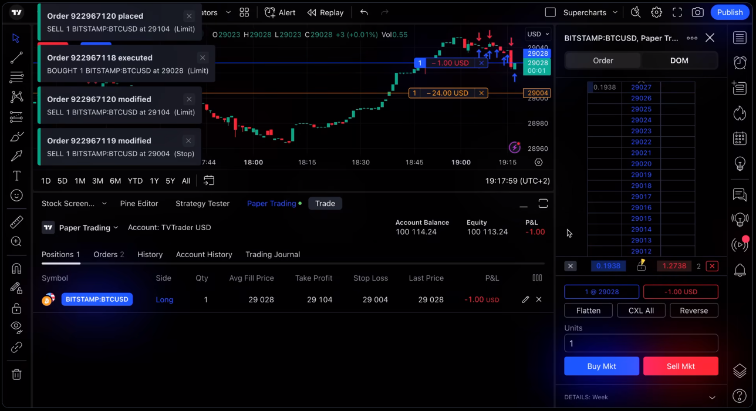Open trading panel three-dots menu
The height and width of the screenshot is (411, 756).
(692, 38)
